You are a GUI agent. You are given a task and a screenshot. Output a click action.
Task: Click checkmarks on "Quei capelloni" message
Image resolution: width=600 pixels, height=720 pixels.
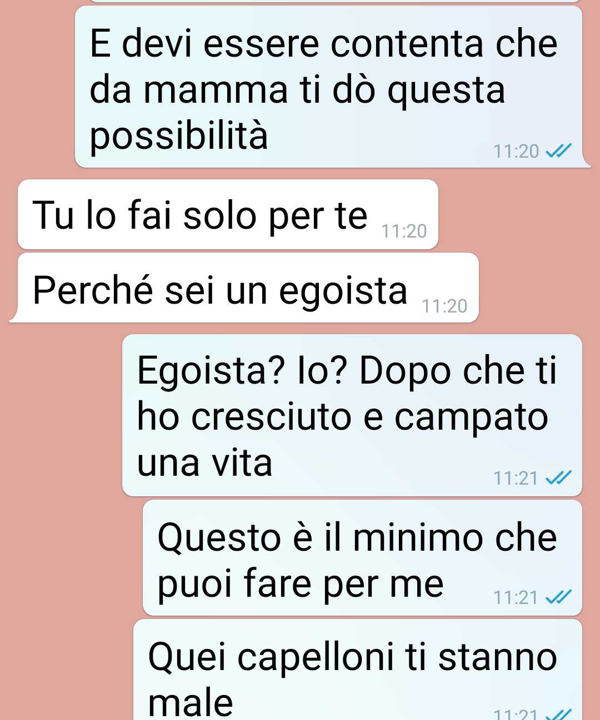[x=558, y=715]
